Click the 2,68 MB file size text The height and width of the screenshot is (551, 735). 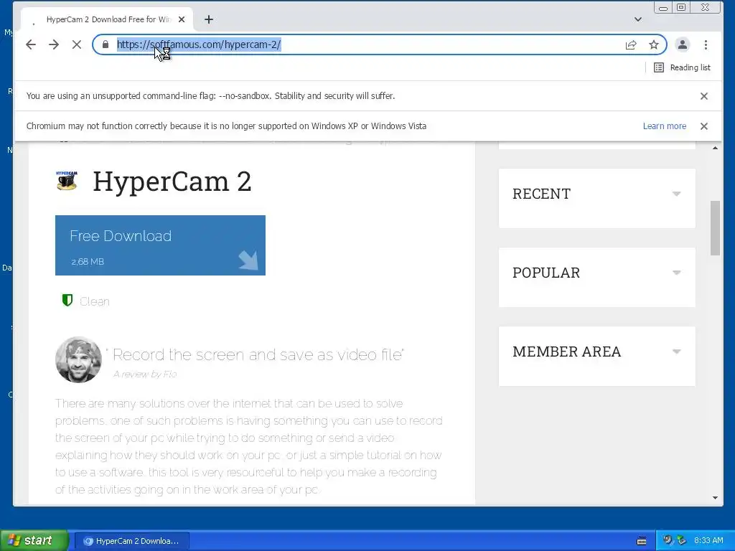coord(88,261)
